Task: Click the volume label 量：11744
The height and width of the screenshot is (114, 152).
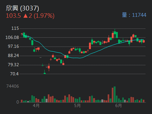Action: (134, 15)
